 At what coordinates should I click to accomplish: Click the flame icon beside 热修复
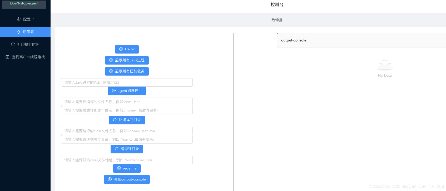(18, 32)
